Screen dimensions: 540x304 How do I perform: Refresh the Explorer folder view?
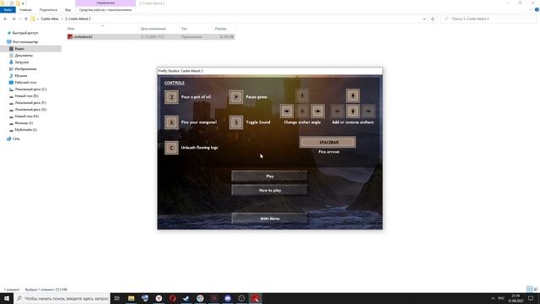433,19
